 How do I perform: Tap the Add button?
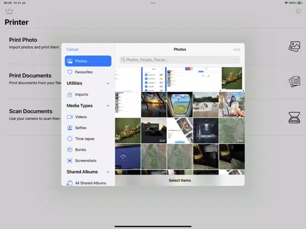tap(237, 49)
